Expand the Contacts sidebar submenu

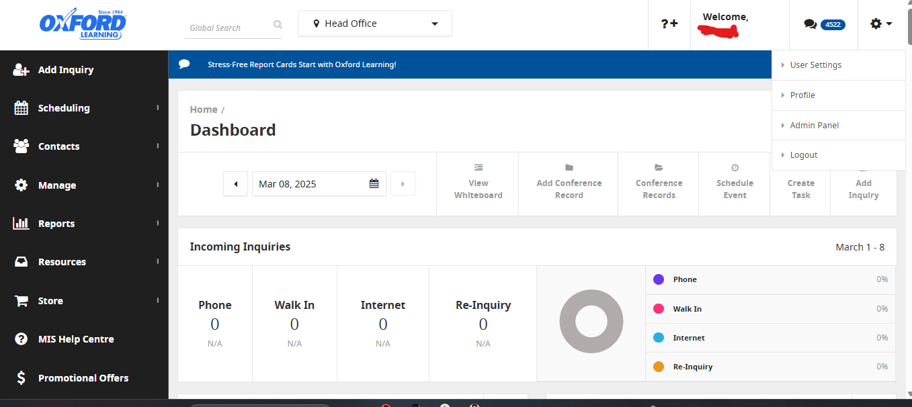(158, 146)
